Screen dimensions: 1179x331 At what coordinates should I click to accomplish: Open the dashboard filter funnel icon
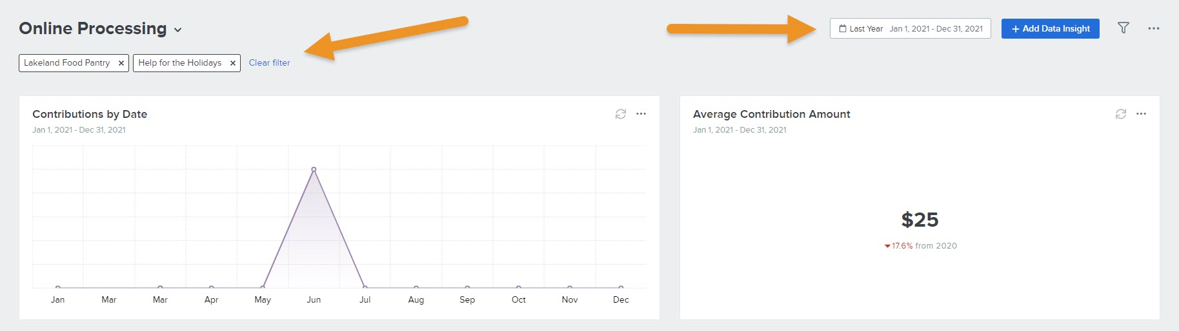pos(1123,28)
